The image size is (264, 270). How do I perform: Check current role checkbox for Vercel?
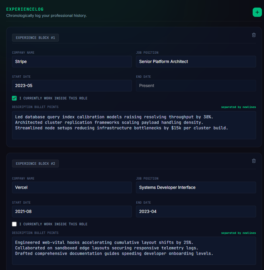click(x=14, y=224)
